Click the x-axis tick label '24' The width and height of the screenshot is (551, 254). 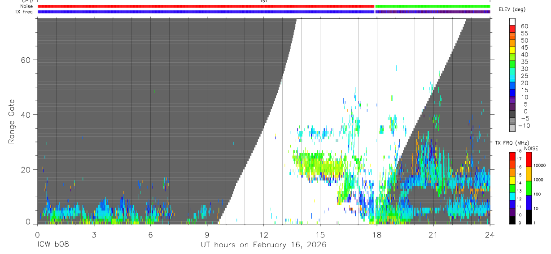[x=490, y=235]
